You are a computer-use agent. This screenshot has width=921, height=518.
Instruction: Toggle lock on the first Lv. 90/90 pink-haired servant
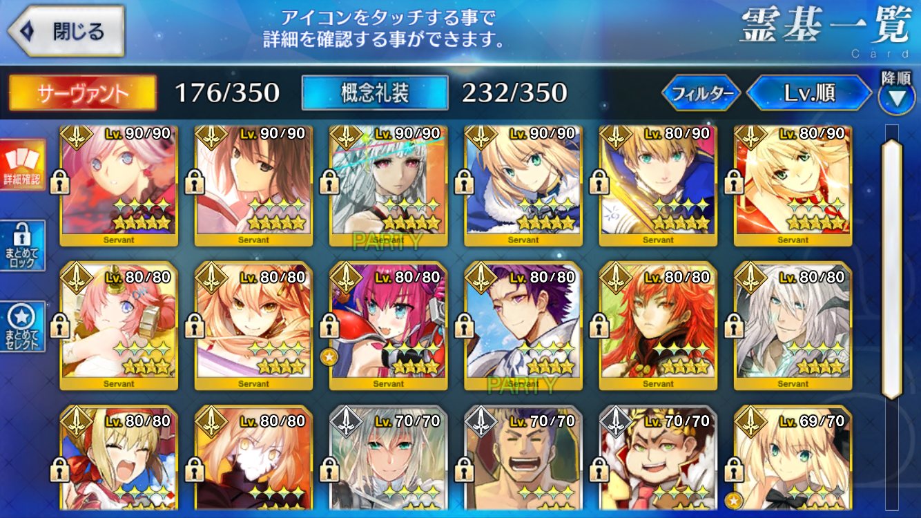tap(59, 183)
